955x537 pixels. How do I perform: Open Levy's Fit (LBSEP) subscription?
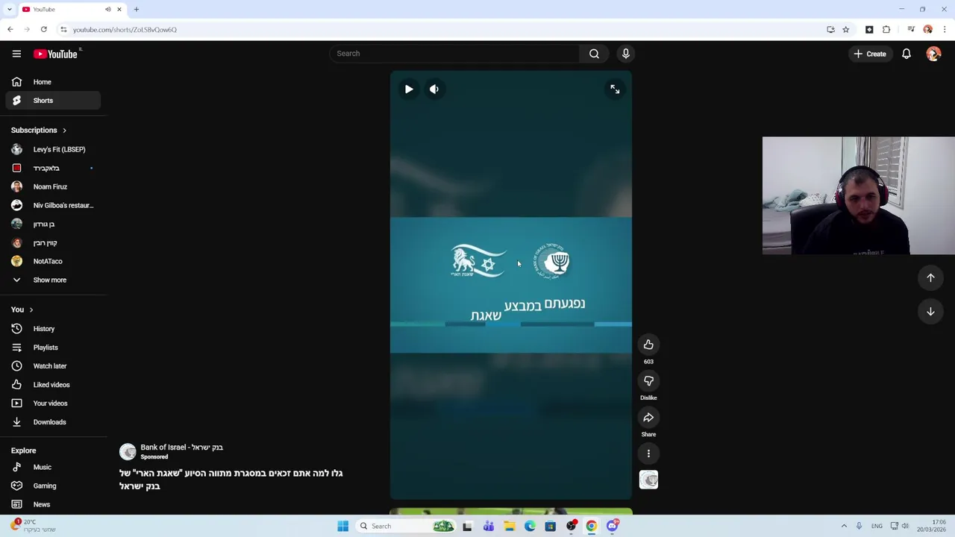click(x=52, y=149)
